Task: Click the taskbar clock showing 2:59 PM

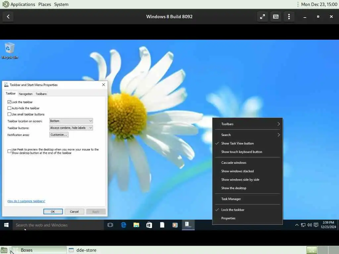Action: point(328,225)
